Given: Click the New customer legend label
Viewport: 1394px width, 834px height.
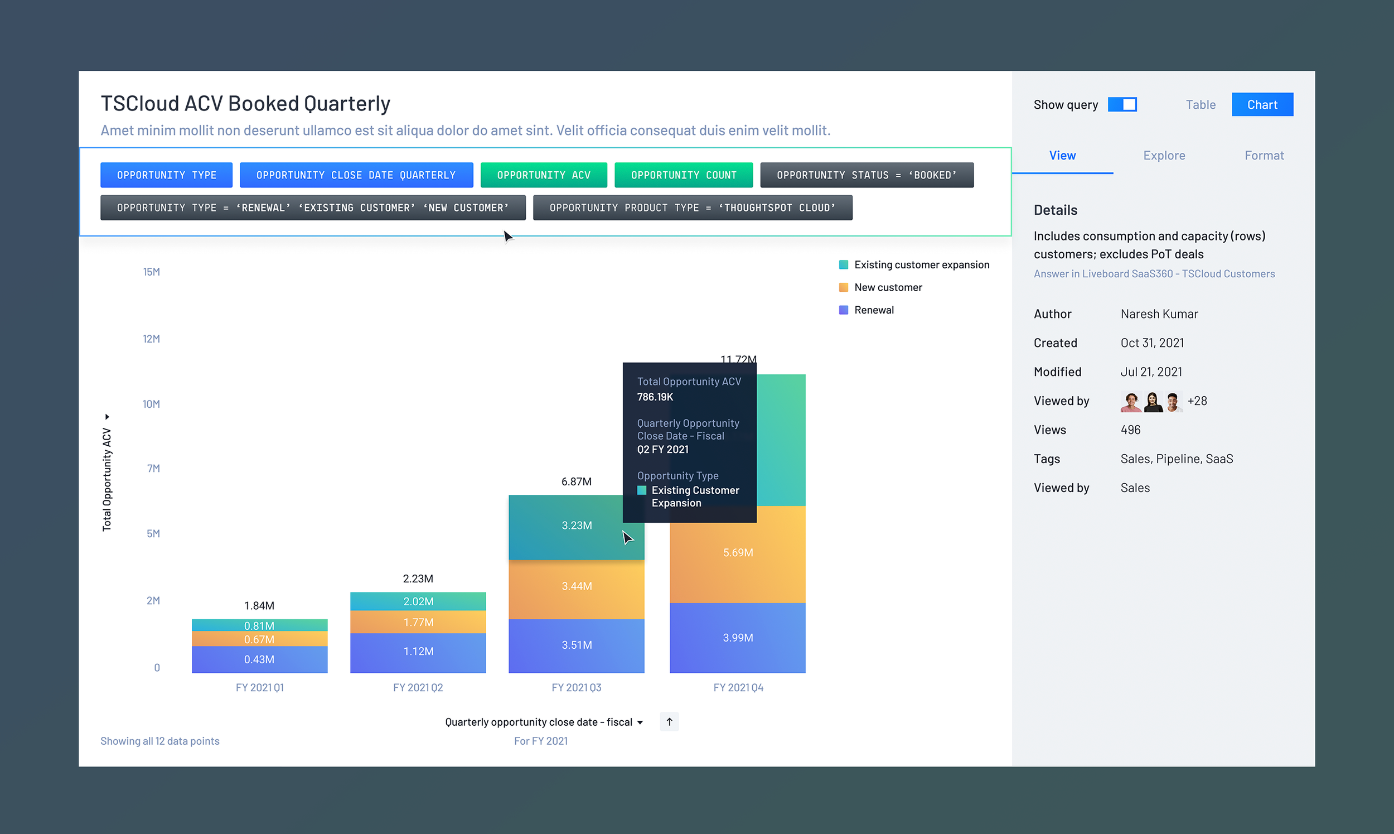Looking at the screenshot, I should tap(888, 287).
